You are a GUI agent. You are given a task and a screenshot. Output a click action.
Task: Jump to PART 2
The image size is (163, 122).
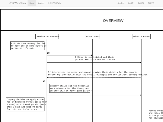(x=141, y=3)
